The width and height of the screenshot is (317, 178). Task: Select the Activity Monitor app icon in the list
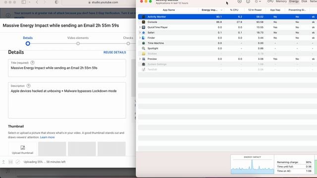click(x=144, y=17)
